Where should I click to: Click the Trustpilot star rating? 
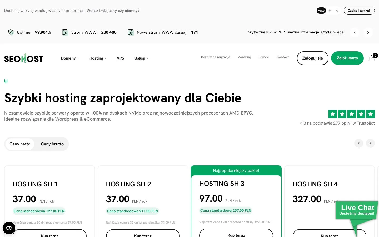point(351,114)
